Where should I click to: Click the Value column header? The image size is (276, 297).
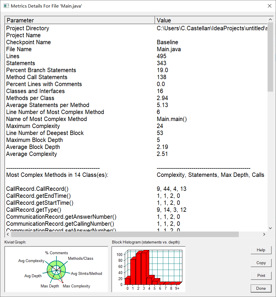tap(211, 20)
